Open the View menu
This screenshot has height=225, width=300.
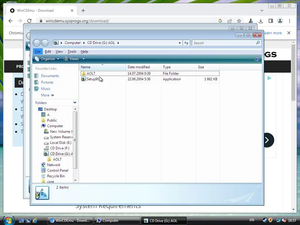pos(59,52)
